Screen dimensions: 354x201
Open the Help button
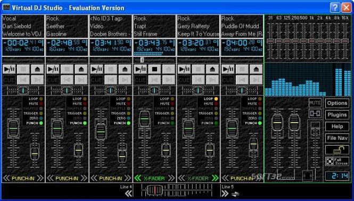coord(337,127)
